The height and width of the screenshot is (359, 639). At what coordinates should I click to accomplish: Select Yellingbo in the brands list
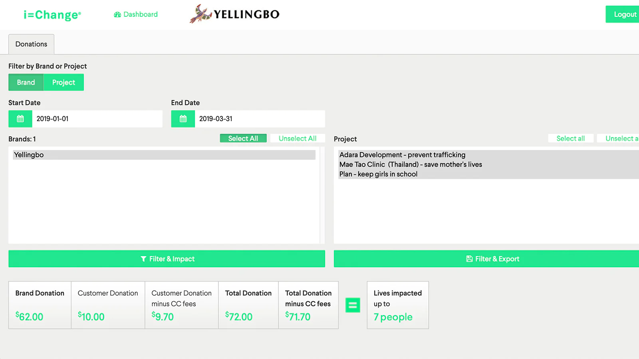coord(164,155)
